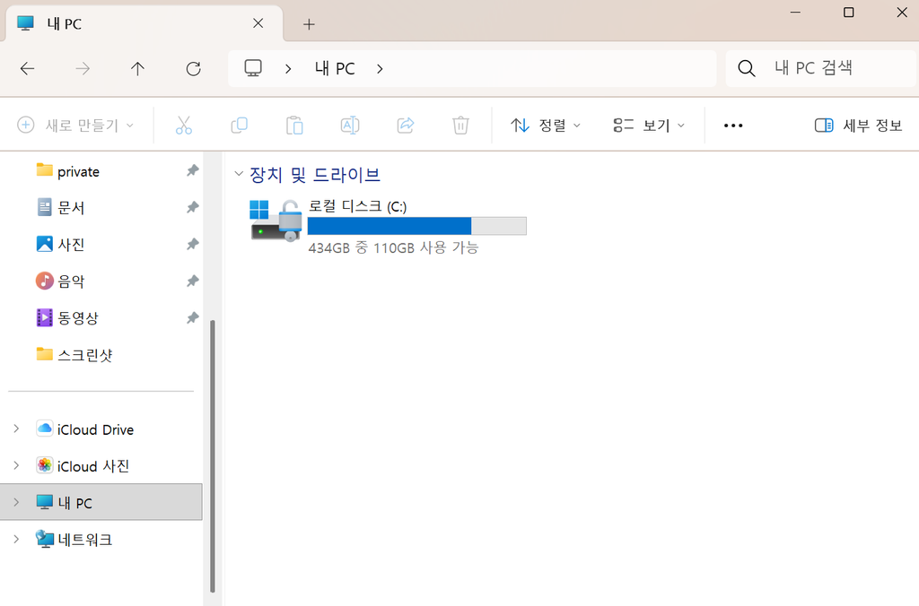Open the 보기 view dropdown
This screenshot has width=919, height=606.
coord(649,126)
